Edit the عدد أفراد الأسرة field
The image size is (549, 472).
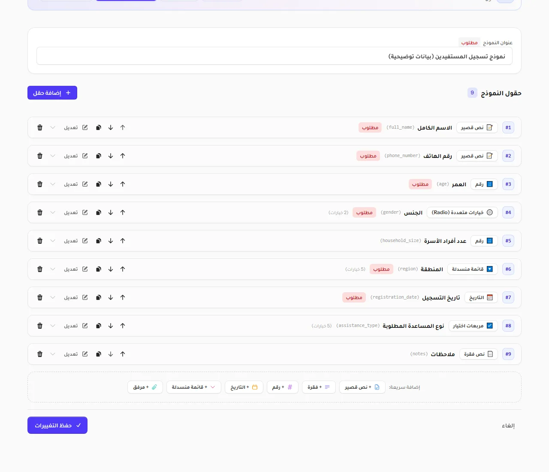[x=76, y=241]
